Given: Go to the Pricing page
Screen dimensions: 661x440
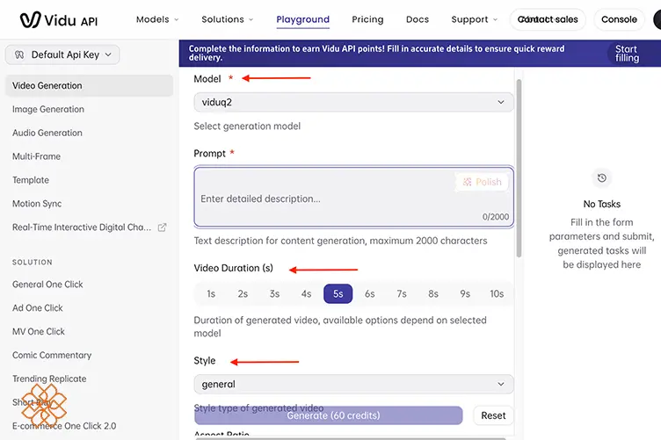Looking at the screenshot, I should (367, 19).
